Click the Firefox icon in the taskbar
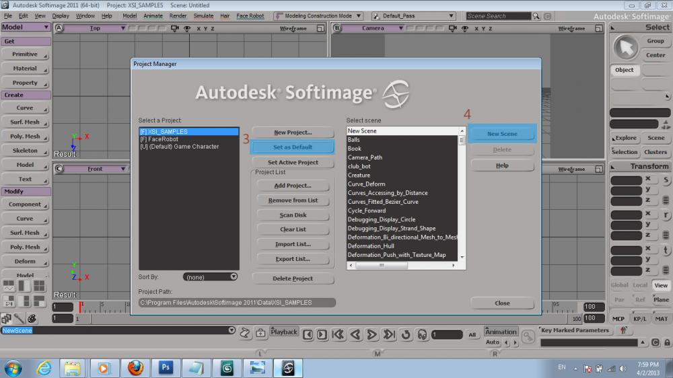 (136, 367)
